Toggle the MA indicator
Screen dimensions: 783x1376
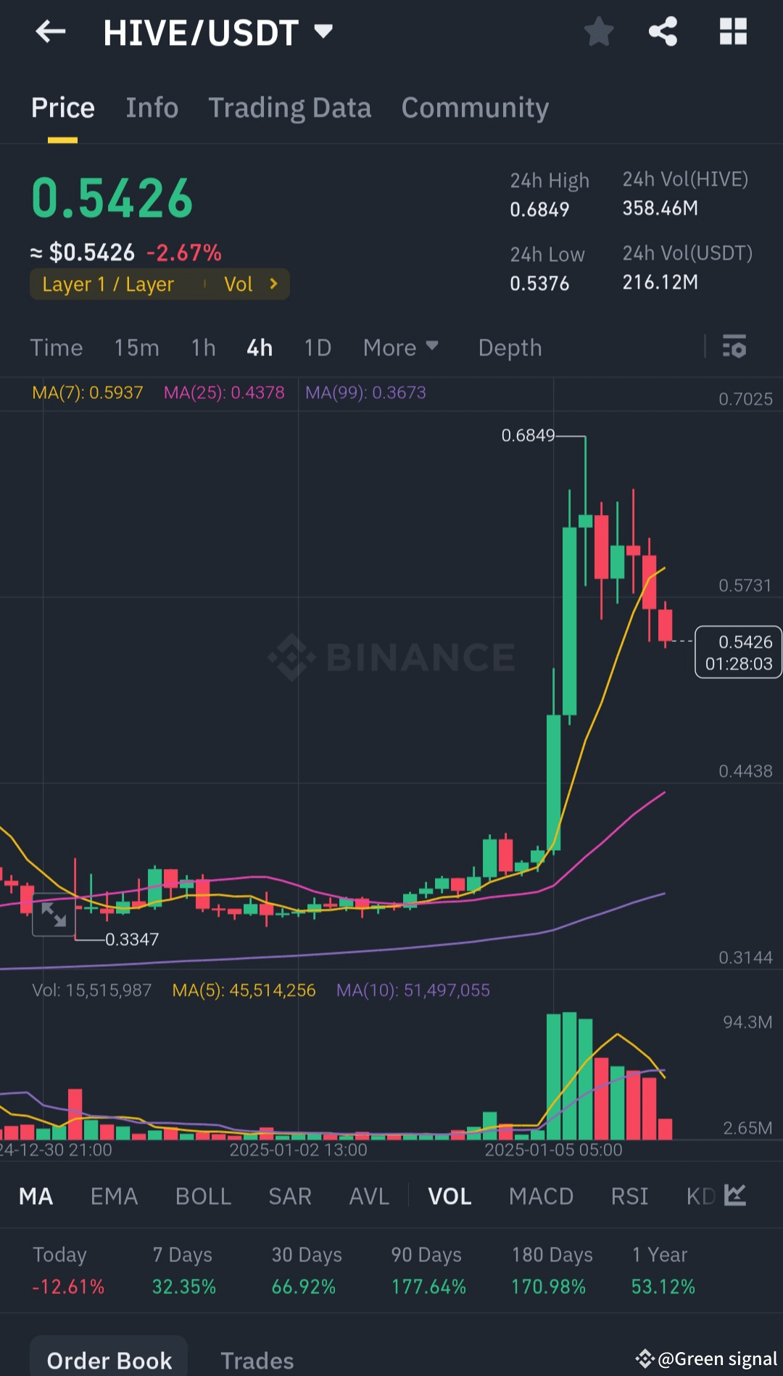coord(36,1196)
